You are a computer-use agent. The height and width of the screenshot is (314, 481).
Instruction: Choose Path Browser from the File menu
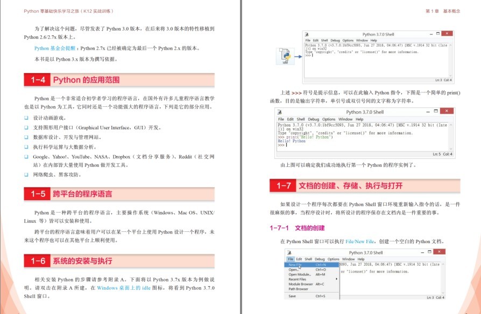click(312, 289)
